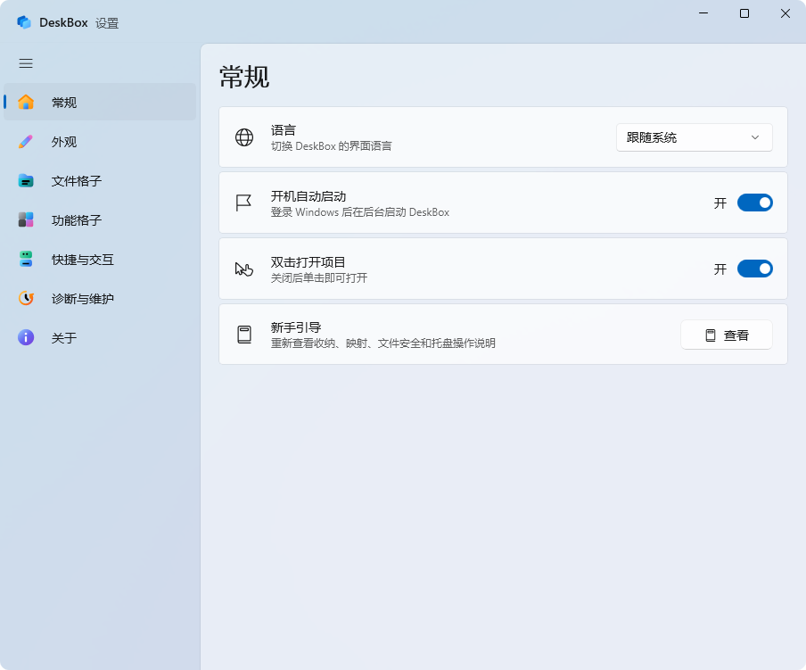Go to the 文件格子 section

pos(100,180)
